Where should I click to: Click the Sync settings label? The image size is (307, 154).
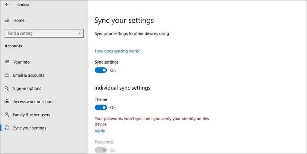[x=106, y=62]
